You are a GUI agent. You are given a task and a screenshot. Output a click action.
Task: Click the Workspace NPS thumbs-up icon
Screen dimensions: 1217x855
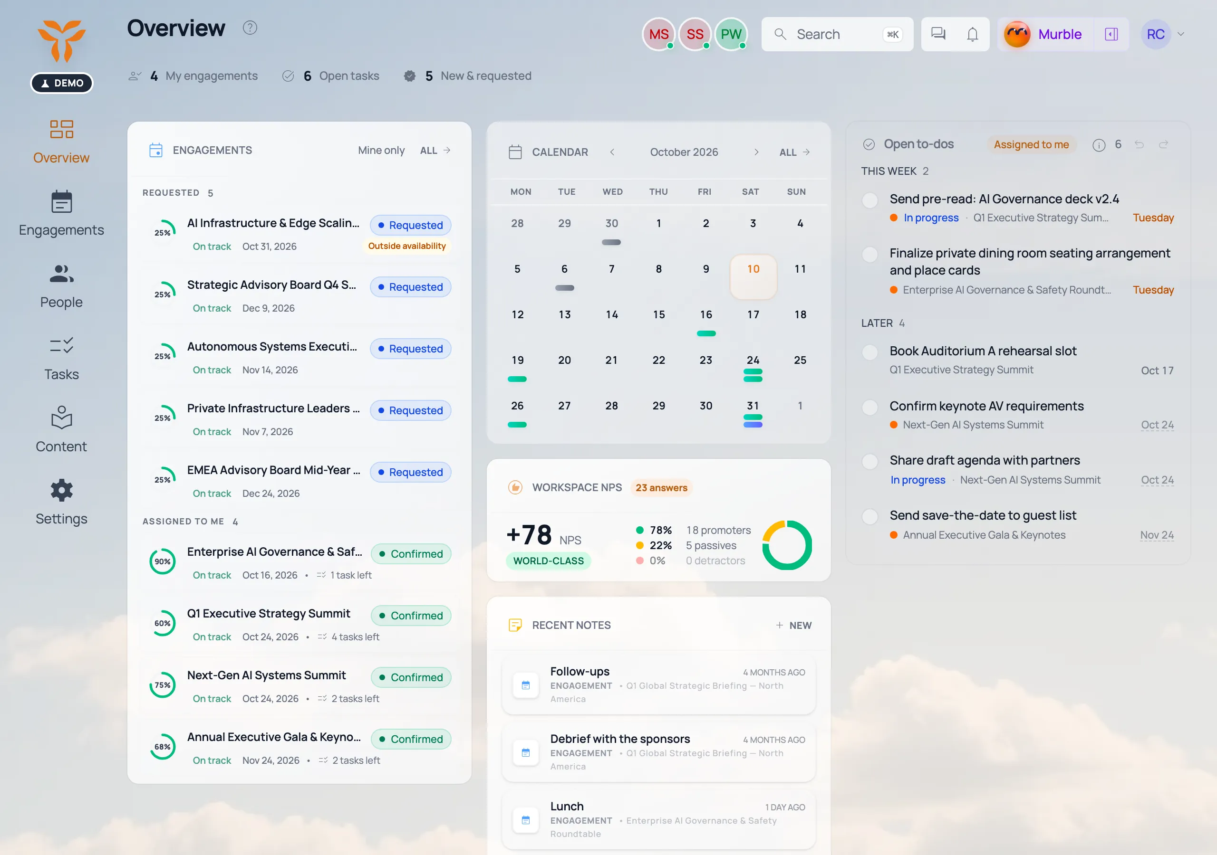[515, 487]
